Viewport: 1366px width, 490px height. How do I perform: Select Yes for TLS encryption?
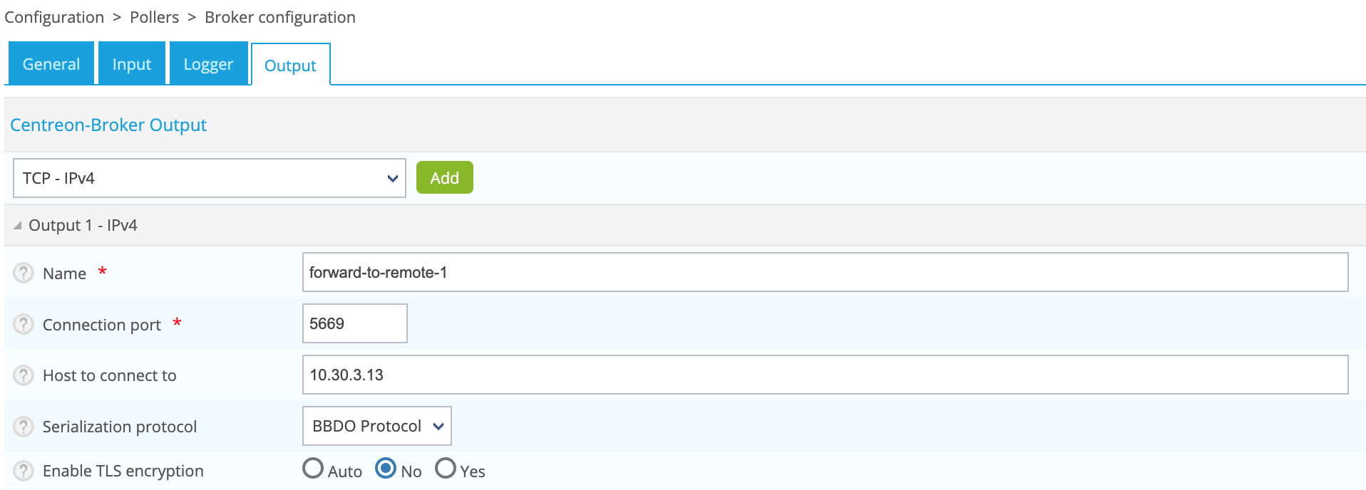[x=446, y=469]
